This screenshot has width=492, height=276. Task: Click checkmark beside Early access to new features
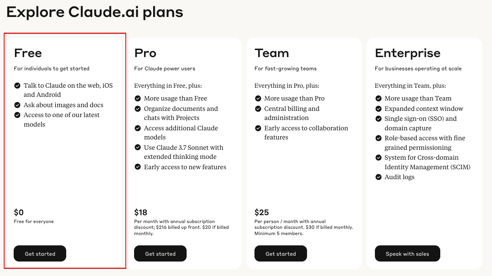[138, 167]
